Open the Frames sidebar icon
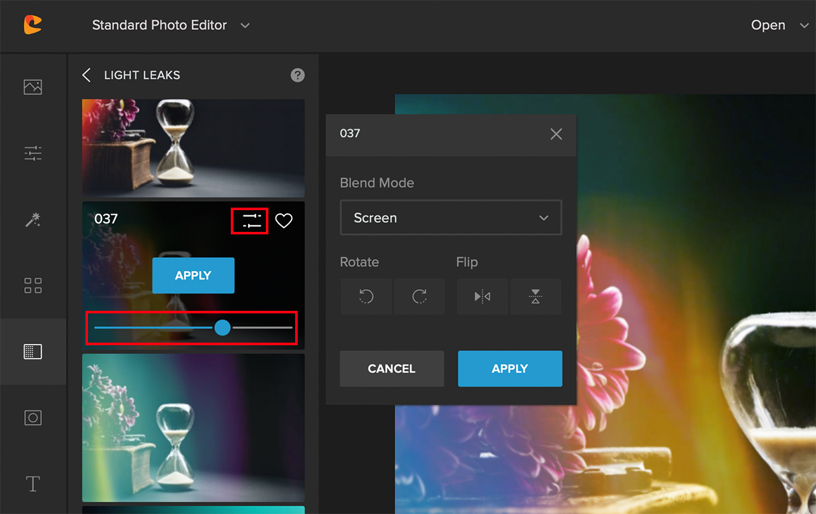Screen dimensions: 816x514 pos(33,417)
